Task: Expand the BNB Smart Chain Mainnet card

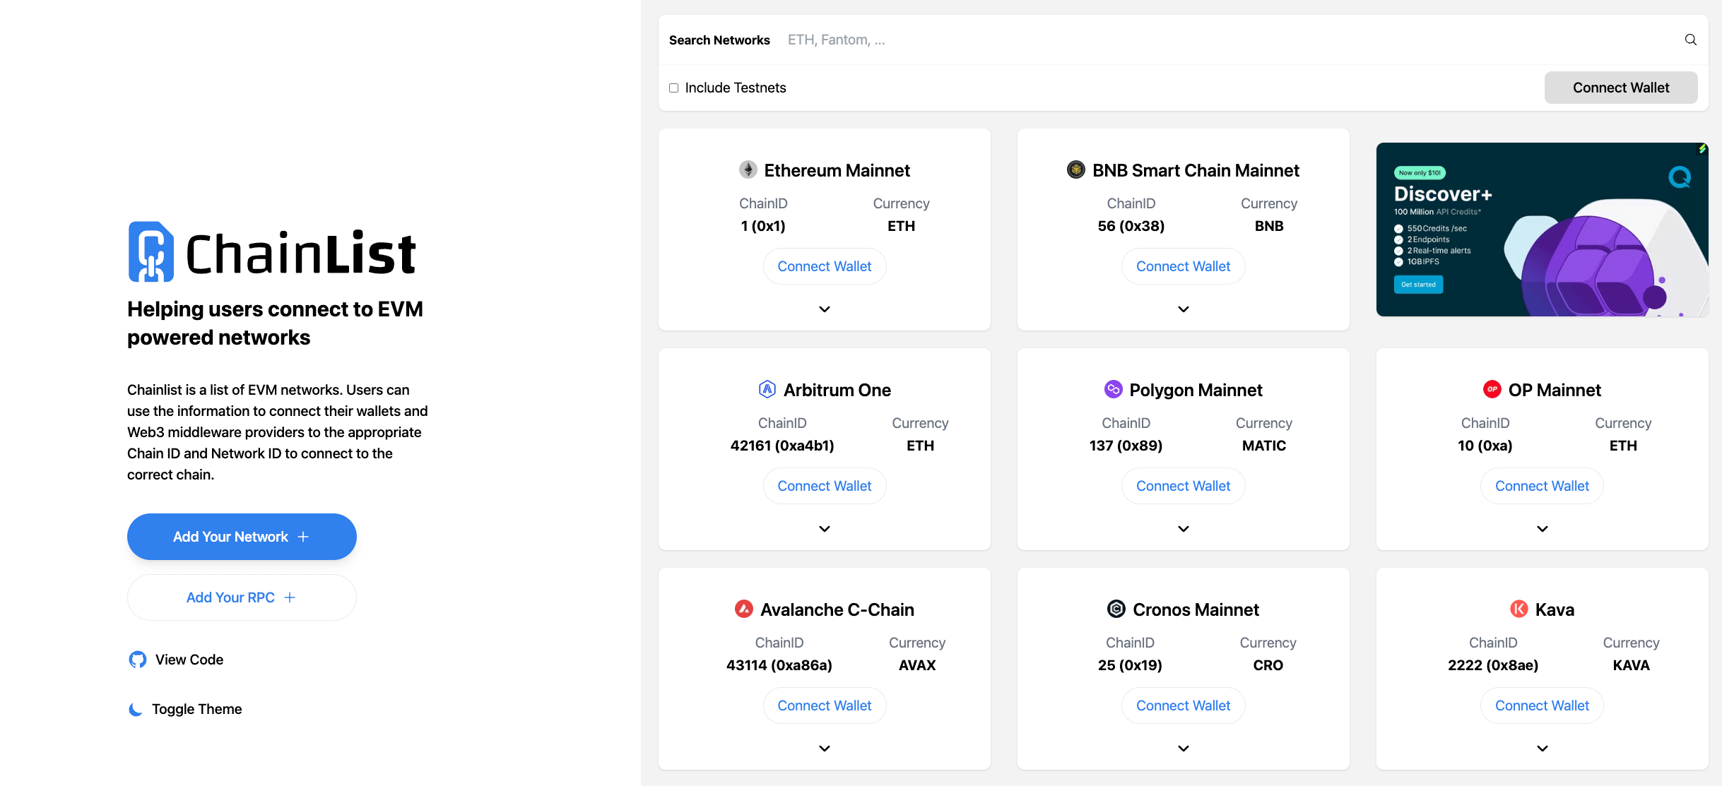Action: (1184, 309)
